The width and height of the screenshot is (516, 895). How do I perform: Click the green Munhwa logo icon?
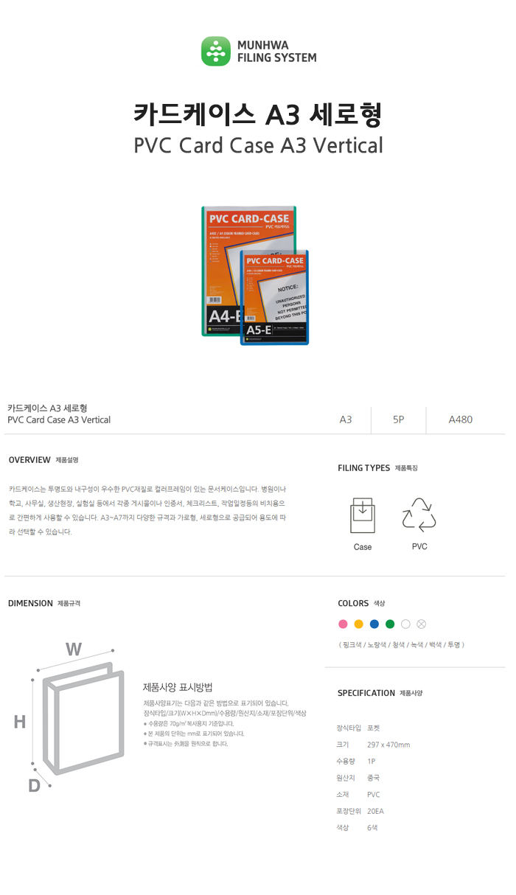(216, 52)
